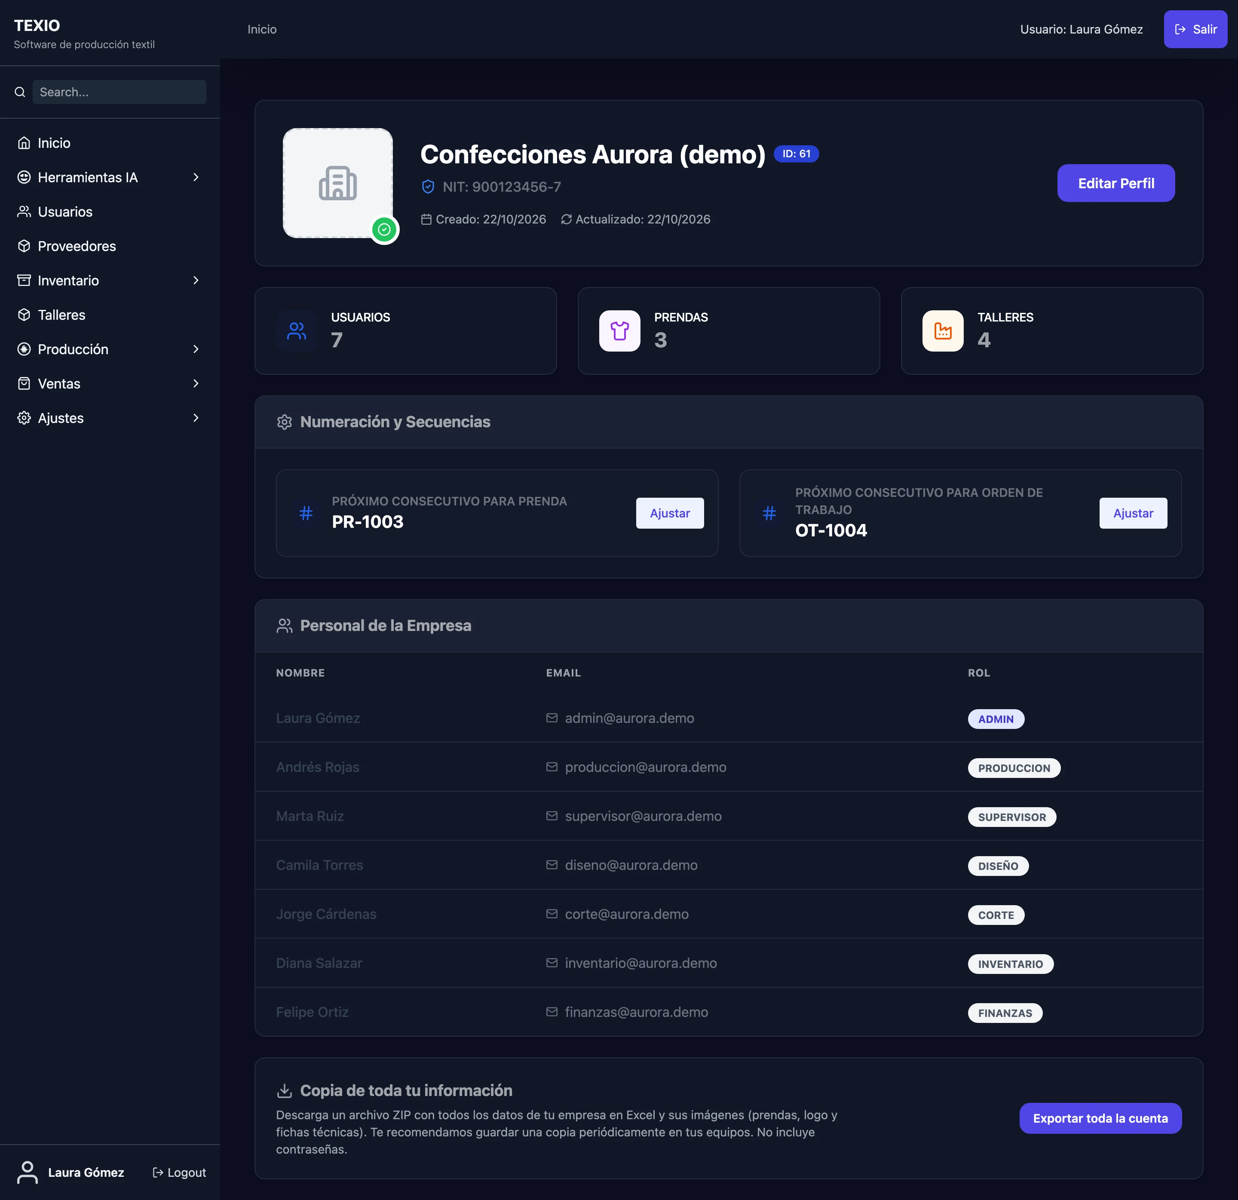Image resolution: width=1238 pixels, height=1200 pixels.
Task: Click the search magnifier icon in sidebar
Action: pyautogui.click(x=20, y=92)
